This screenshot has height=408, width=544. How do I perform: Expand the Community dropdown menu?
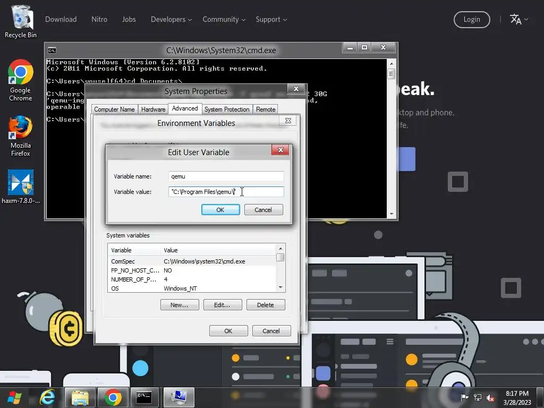click(x=224, y=20)
